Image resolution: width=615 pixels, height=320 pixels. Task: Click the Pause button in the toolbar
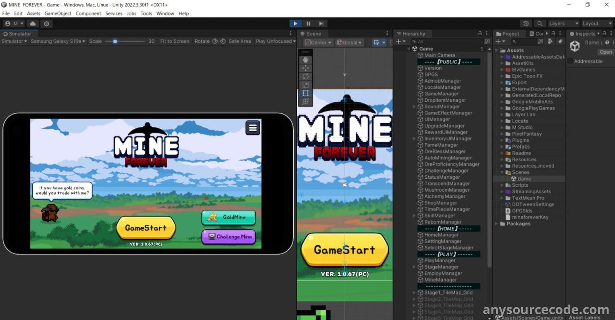(x=308, y=23)
